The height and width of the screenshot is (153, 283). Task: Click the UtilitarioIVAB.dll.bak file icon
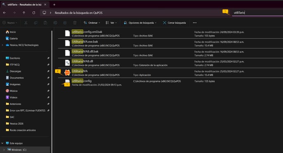pos(67,53)
